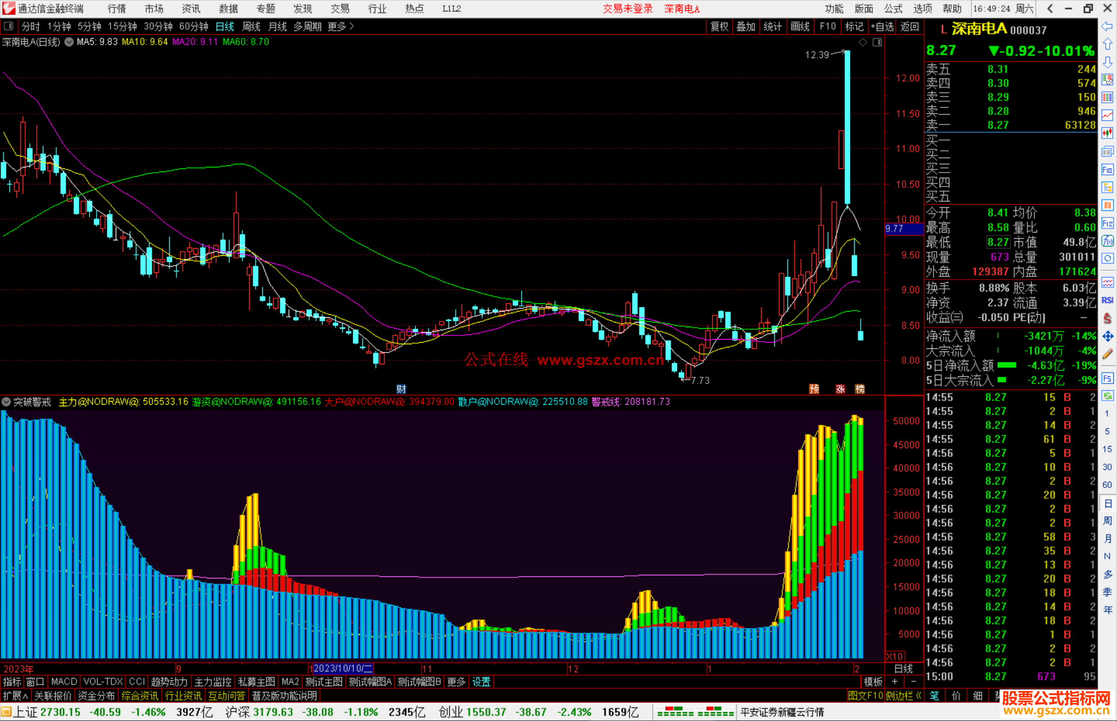
Task: Add stock with +自选 button
Action: (x=882, y=26)
